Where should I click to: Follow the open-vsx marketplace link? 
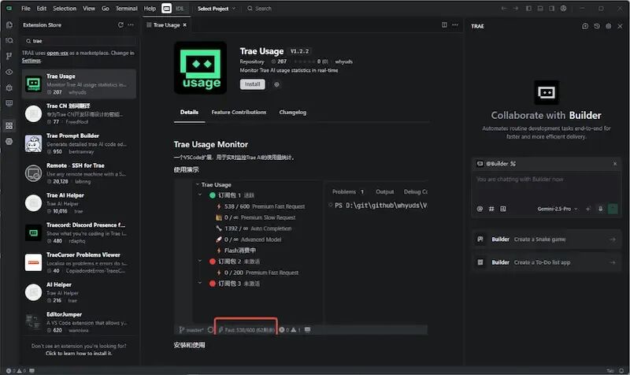(x=57, y=53)
